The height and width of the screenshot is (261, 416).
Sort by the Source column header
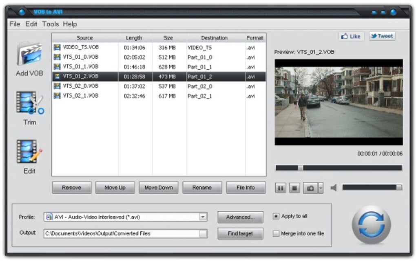85,38
